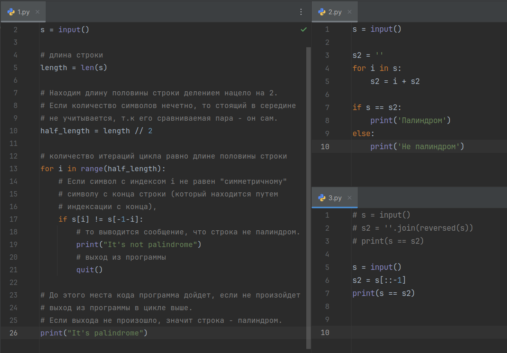
Task: Click line number 10 in 2.py gutter
Action: 325,146
